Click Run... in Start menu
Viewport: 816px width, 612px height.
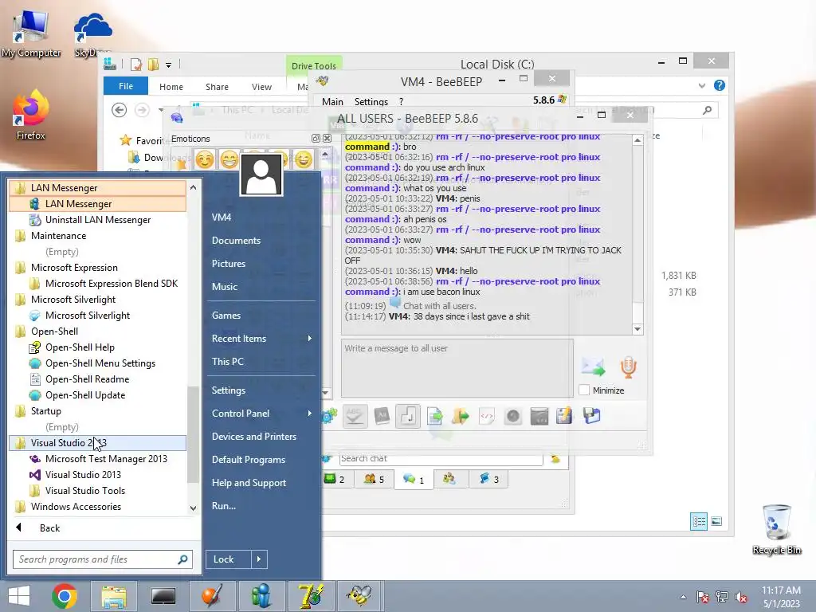[261, 506]
